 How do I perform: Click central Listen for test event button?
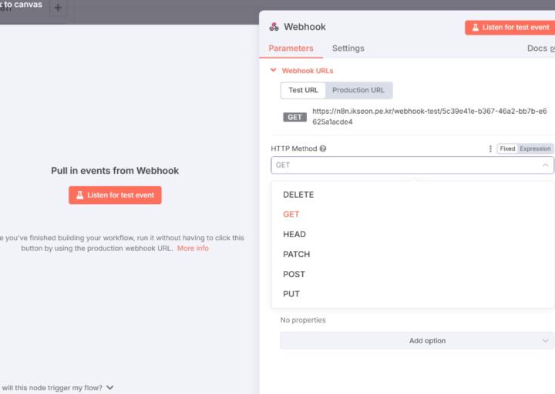[x=115, y=195]
